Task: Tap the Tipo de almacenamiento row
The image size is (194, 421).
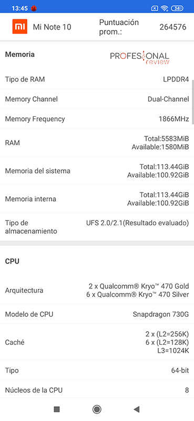Action: (97, 227)
